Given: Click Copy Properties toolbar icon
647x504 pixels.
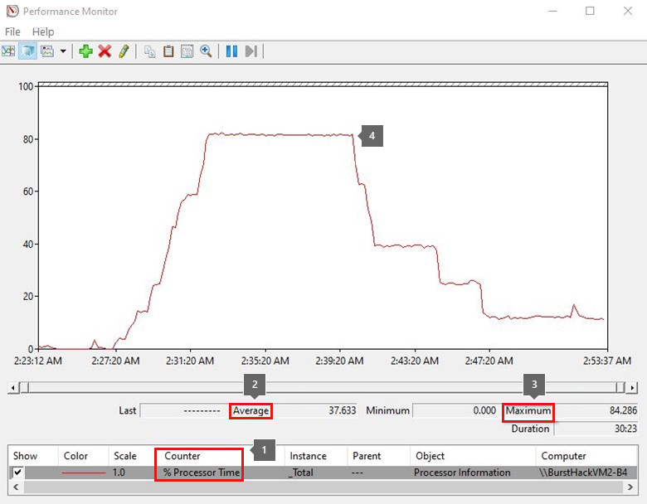Looking at the screenshot, I should (150, 51).
